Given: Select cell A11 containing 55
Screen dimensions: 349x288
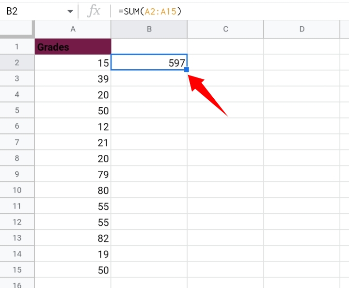Looking at the screenshot, I should (x=73, y=206).
